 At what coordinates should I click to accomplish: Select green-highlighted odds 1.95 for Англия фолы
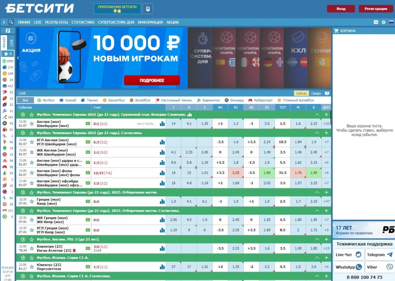(x=314, y=173)
